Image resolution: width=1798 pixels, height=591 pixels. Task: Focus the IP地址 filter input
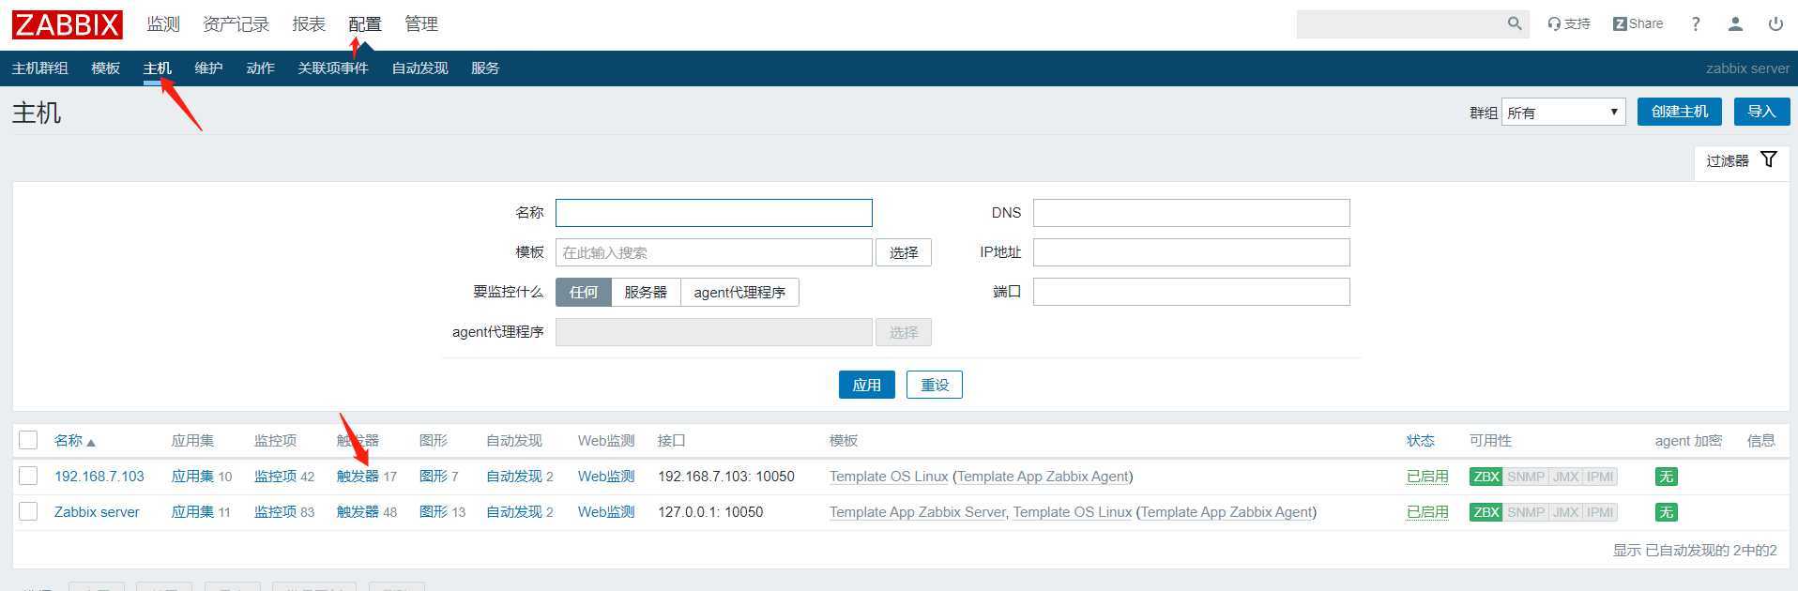(x=1192, y=252)
